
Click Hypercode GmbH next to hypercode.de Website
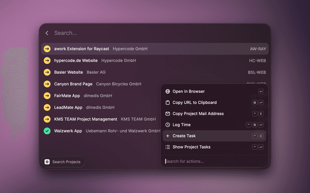coord(119,60)
